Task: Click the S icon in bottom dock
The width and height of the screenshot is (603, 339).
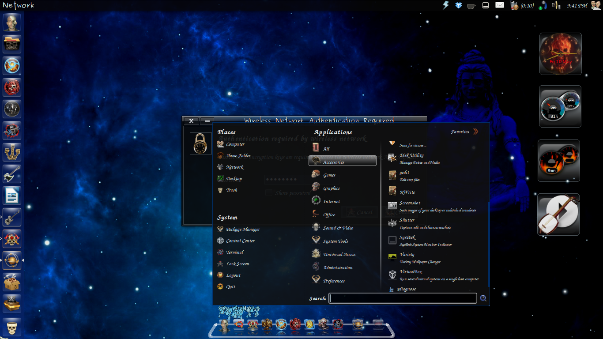Action: pos(309,324)
